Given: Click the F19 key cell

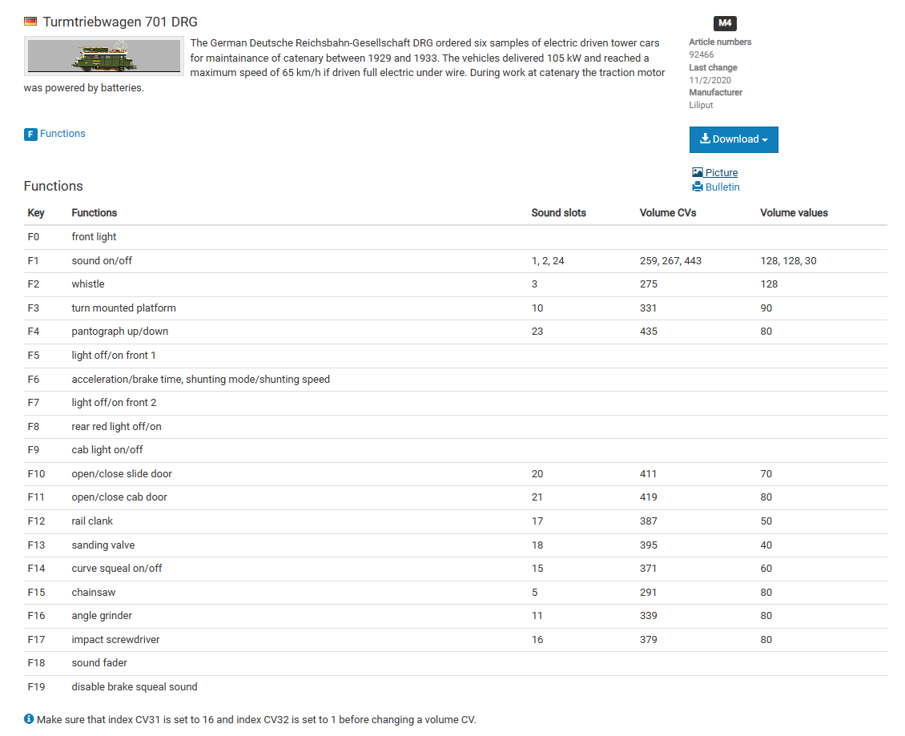Looking at the screenshot, I should pyautogui.click(x=36, y=687).
